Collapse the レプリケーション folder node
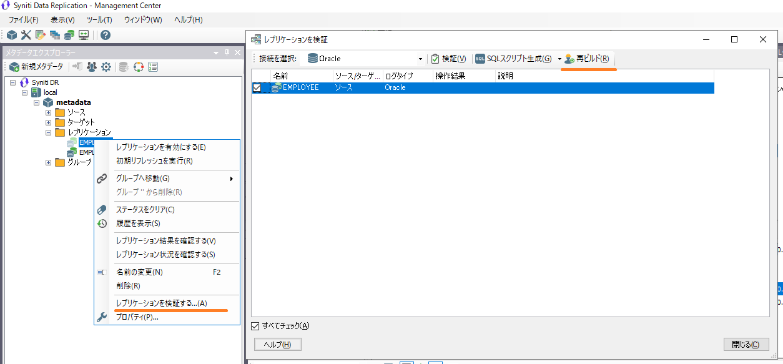 click(48, 132)
